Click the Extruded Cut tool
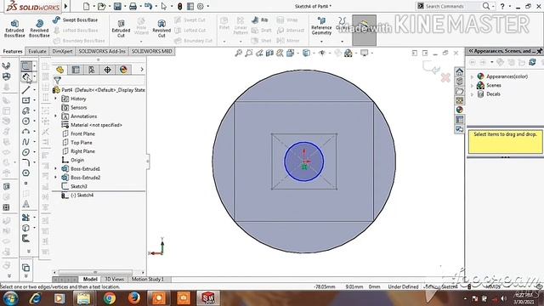The image size is (544, 306). [121, 28]
